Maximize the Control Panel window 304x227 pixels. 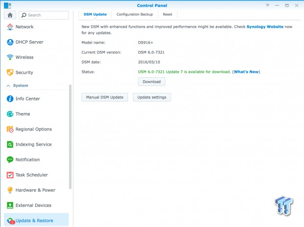click(287, 5)
